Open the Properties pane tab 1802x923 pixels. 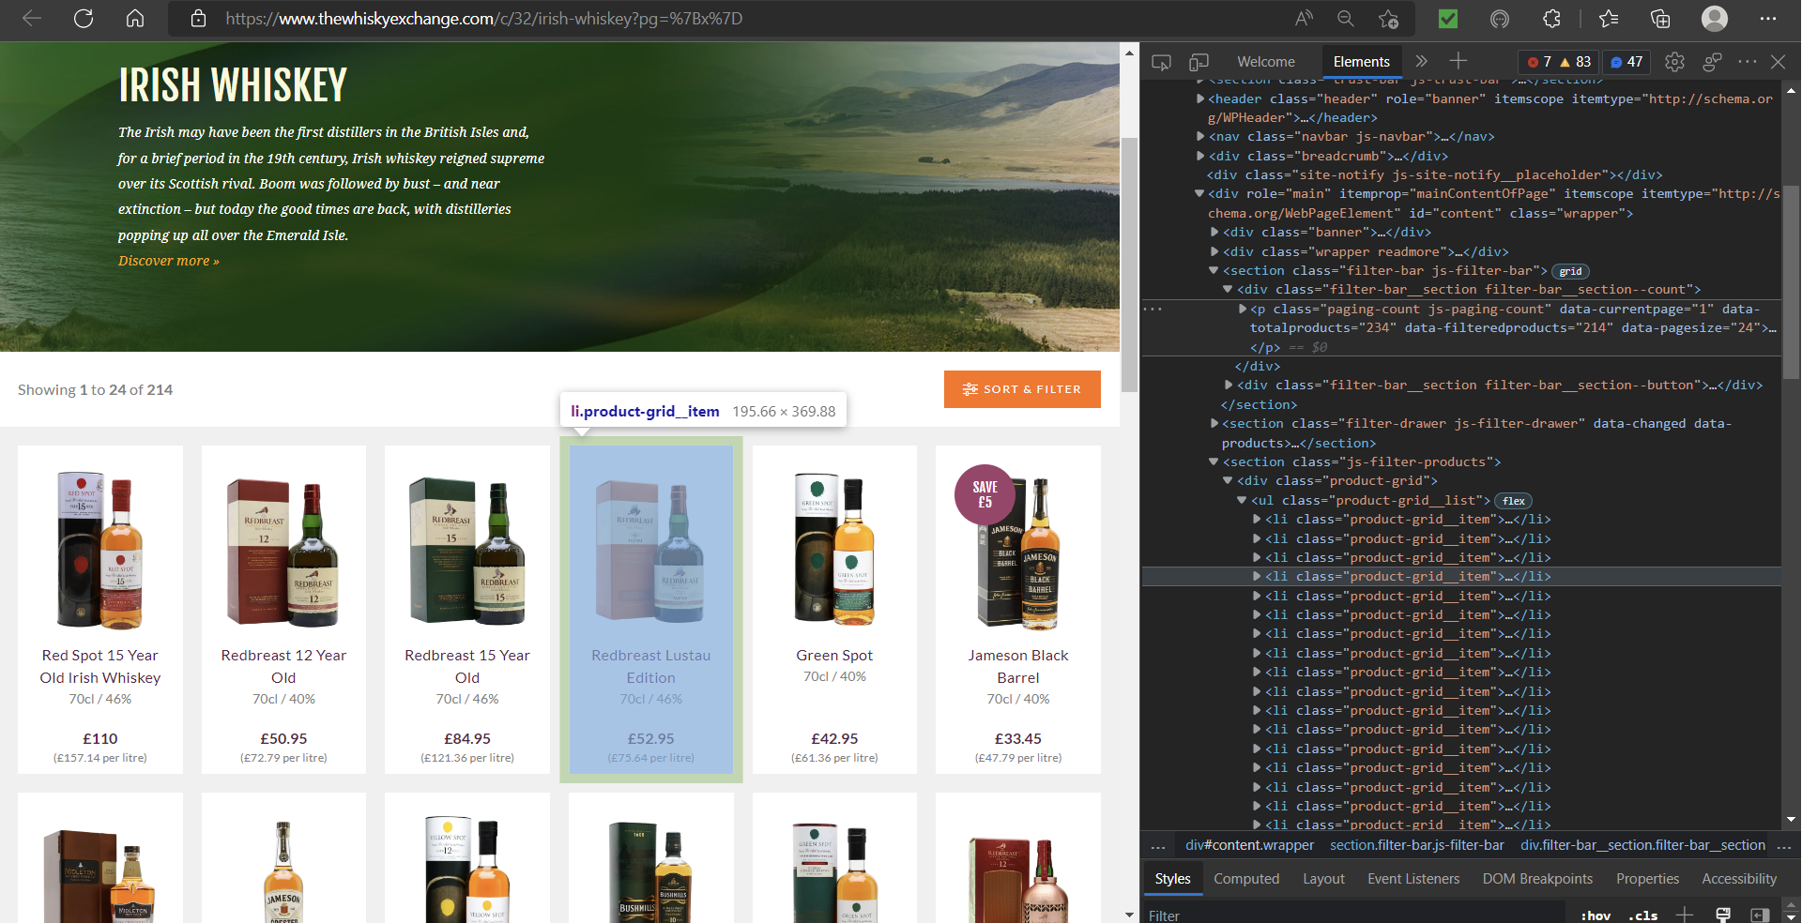[1647, 879]
